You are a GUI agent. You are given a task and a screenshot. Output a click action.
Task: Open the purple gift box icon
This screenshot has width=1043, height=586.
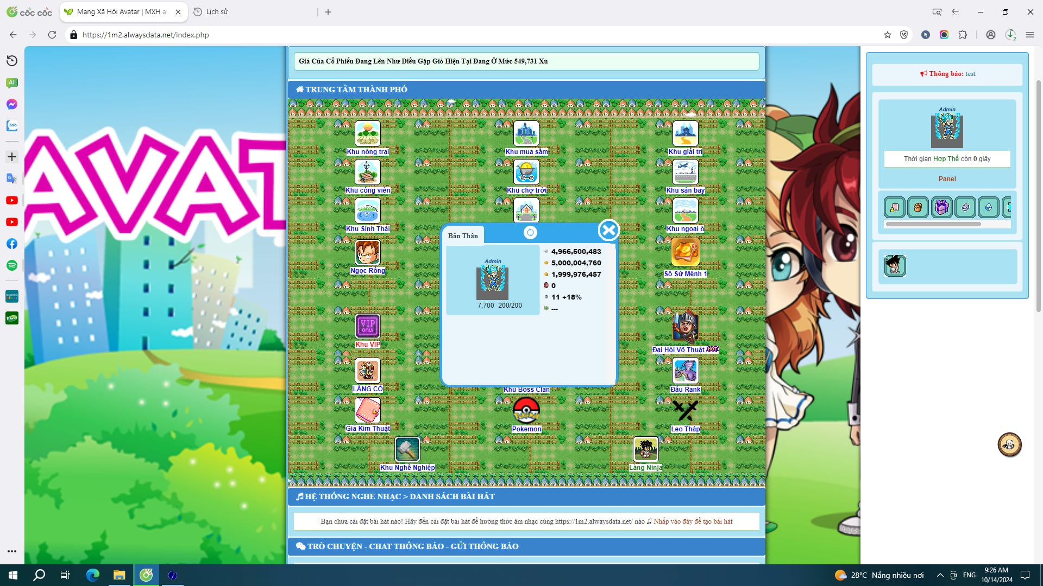click(941, 207)
